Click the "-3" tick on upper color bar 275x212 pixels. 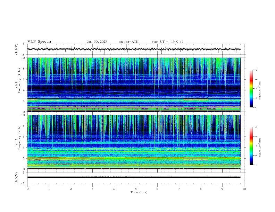click(256, 70)
